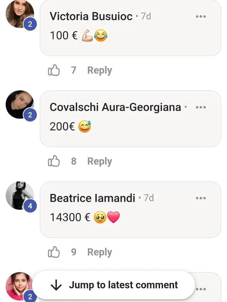Click the Beatrice Iamandi name link
The height and width of the screenshot is (302, 227).
click(92, 198)
